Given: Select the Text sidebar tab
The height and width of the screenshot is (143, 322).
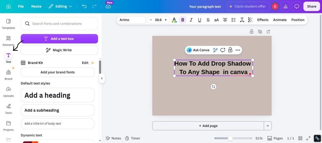Looking at the screenshot, I should point(8,57).
